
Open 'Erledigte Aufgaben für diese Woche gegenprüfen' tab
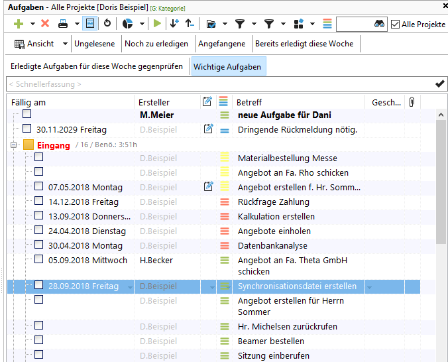point(96,67)
